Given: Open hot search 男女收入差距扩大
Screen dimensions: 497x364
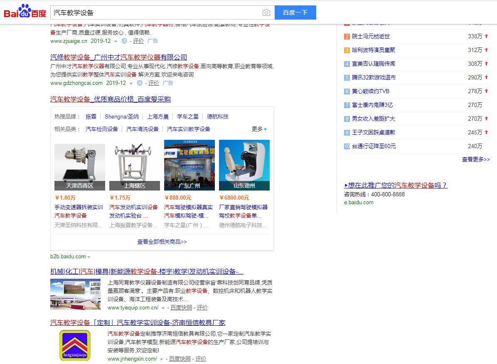Looking at the screenshot, I should [x=374, y=119].
